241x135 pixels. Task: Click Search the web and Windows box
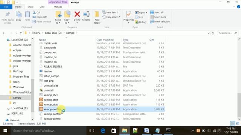[x=49, y=130]
